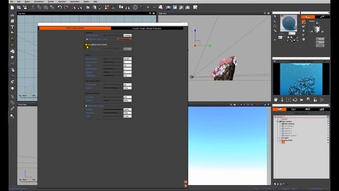Click the Paste icon in the toolbar
Image resolution: width=339 pixels, height=191 pixels.
[46, 7]
